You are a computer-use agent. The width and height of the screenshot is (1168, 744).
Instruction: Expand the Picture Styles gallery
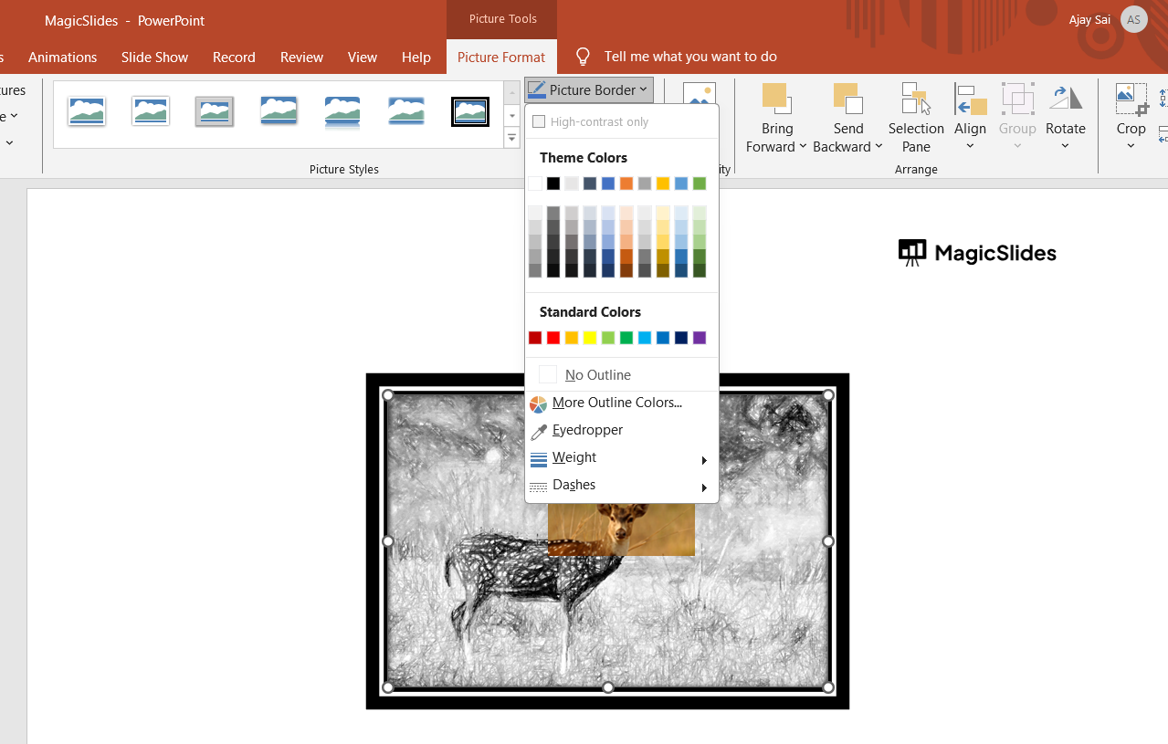coord(511,137)
